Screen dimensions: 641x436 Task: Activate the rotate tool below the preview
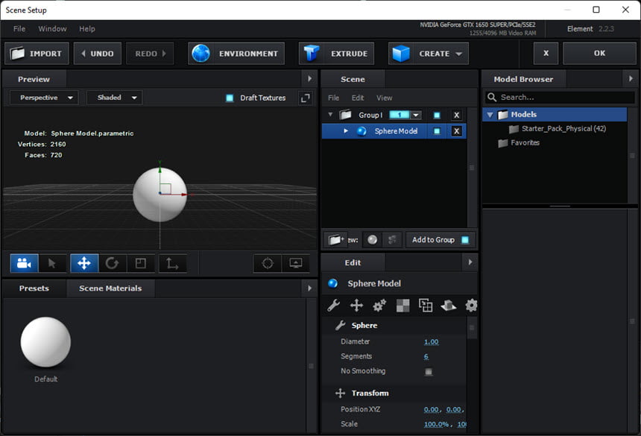click(112, 263)
